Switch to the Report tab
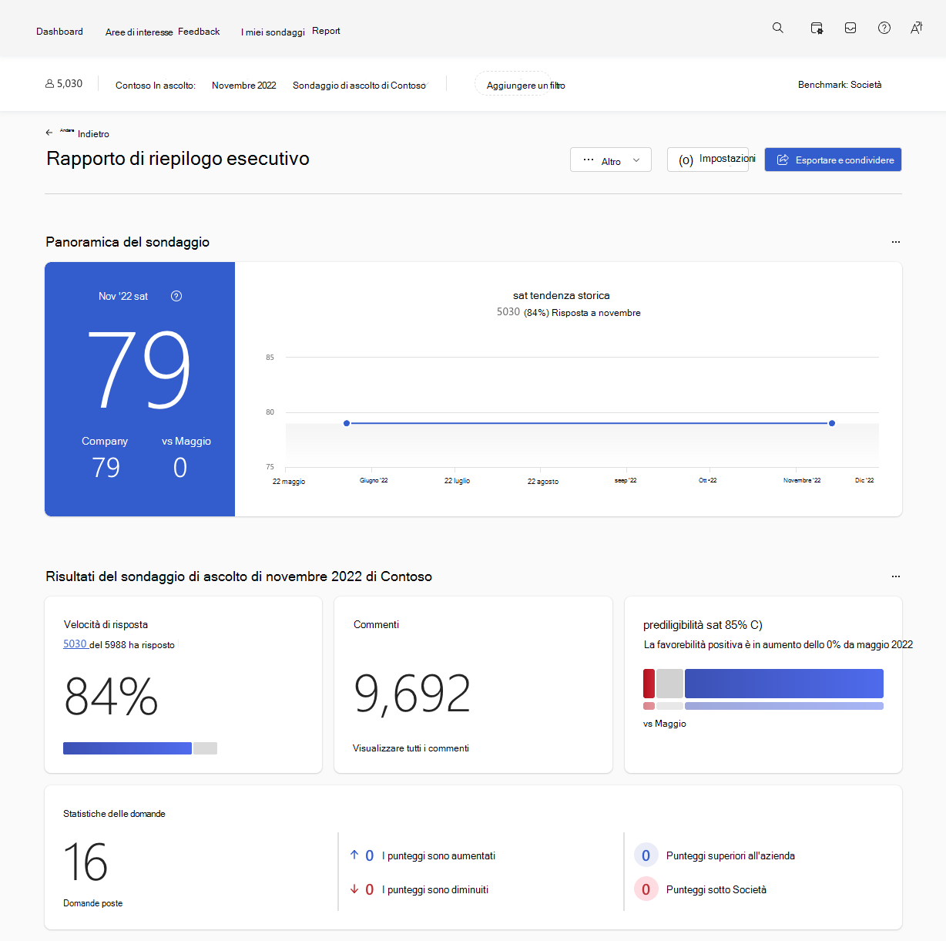Image resolution: width=946 pixels, height=941 pixels. [326, 31]
